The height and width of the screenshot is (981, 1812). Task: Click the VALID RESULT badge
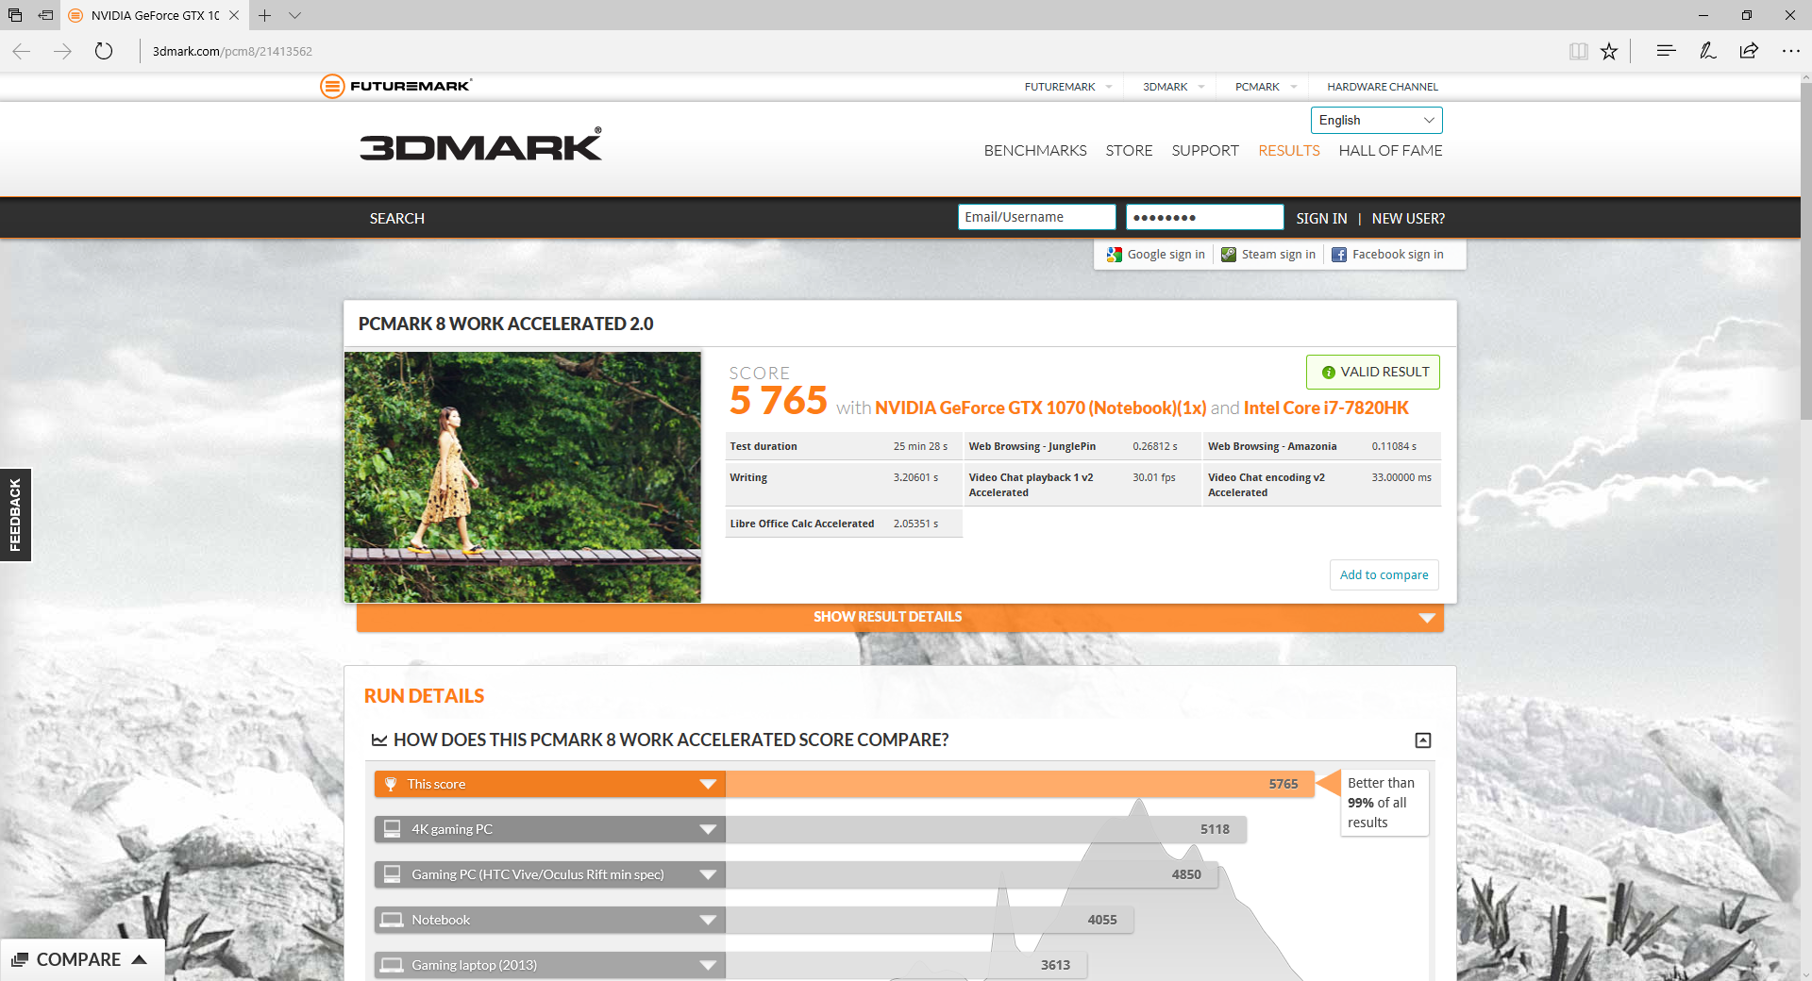[1373, 373]
